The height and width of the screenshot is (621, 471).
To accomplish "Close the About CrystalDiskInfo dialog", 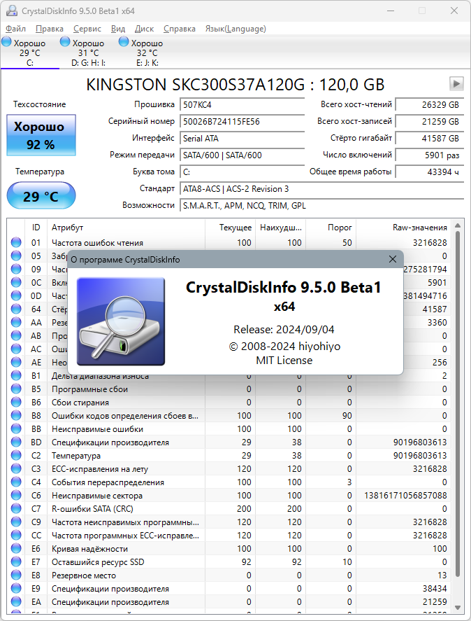I will coord(392,259).
